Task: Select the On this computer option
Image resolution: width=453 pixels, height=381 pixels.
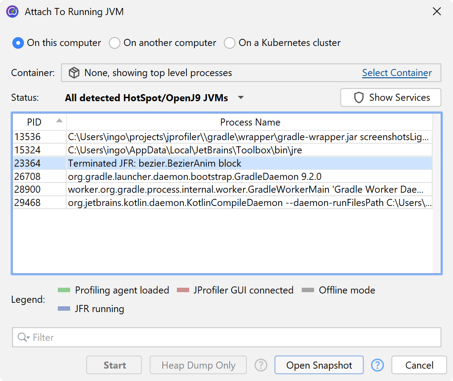Action: coord(18,43)
